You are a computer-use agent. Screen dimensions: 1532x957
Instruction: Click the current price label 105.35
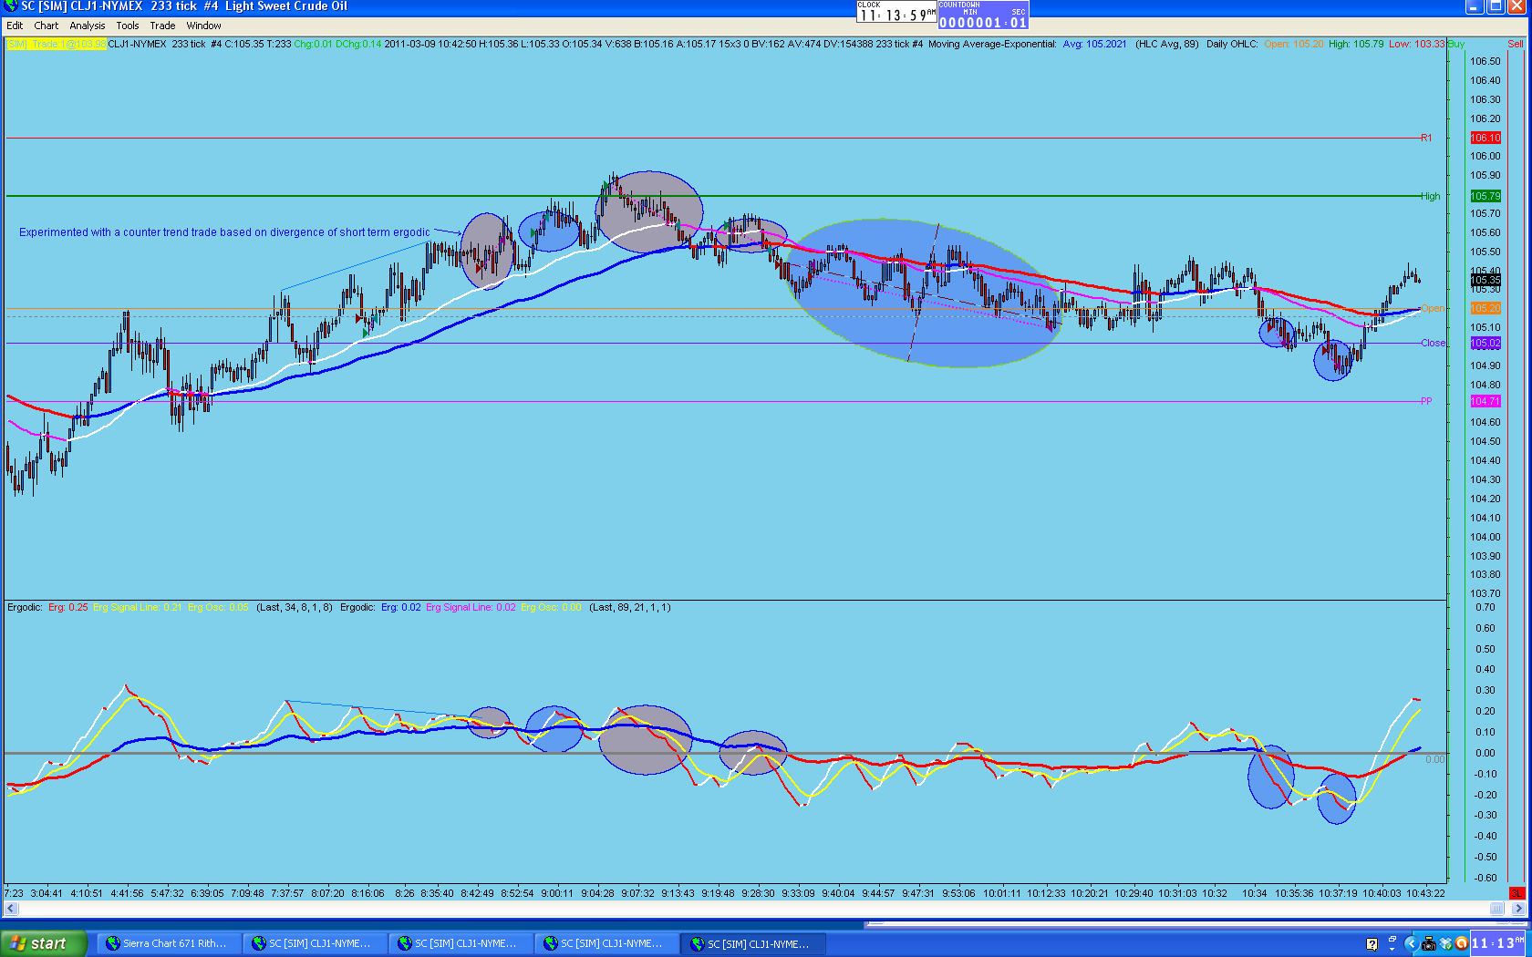point(1485,281)
